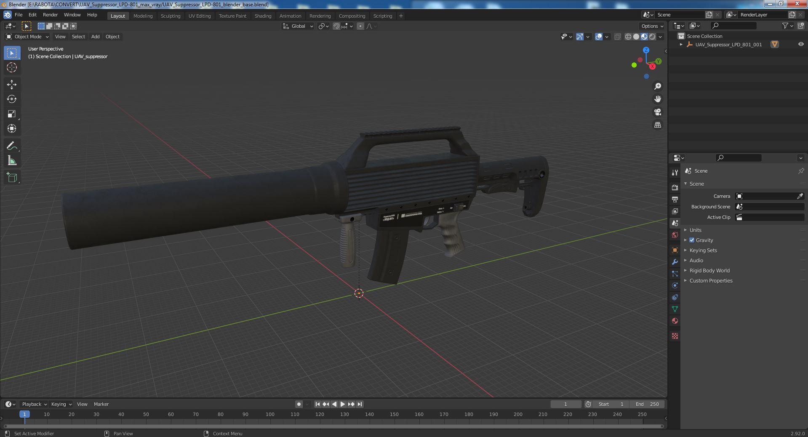Image resolution: width=808 pixels, height=437 pixels.
Task: Open the Playback popover
Action: (x=34, y=404)
